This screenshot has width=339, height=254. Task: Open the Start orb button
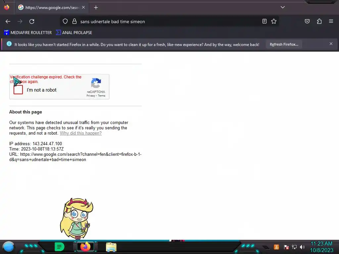tap(9, 247)
